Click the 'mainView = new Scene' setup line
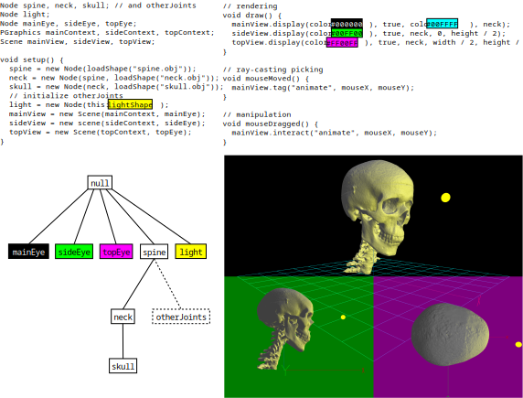This screenshot has width=523, height=398. pyautogui.click(x=107, y=113)
